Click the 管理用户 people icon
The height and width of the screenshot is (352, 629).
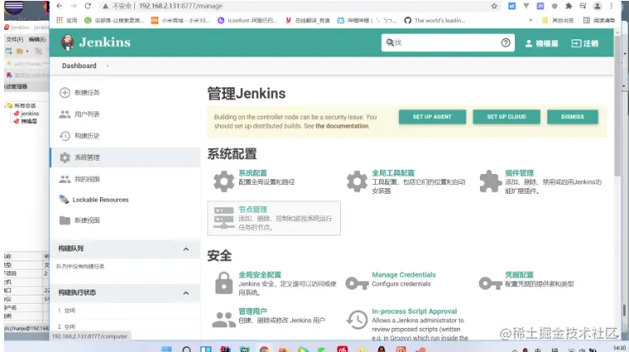tap(223, 320)
